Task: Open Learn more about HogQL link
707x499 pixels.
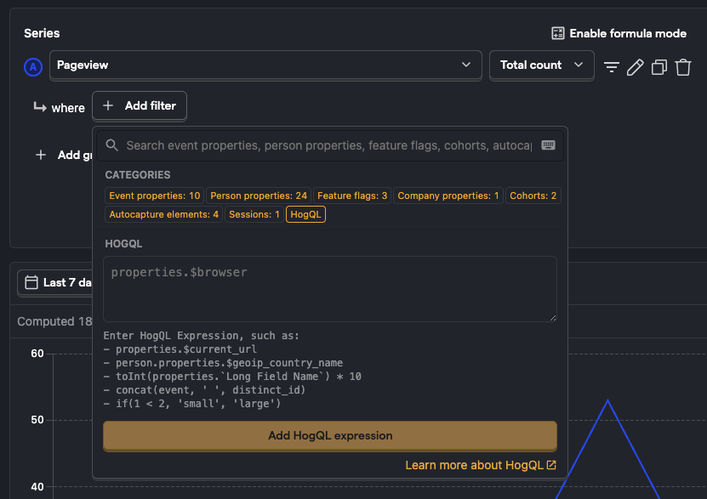Action: point(481,465)
